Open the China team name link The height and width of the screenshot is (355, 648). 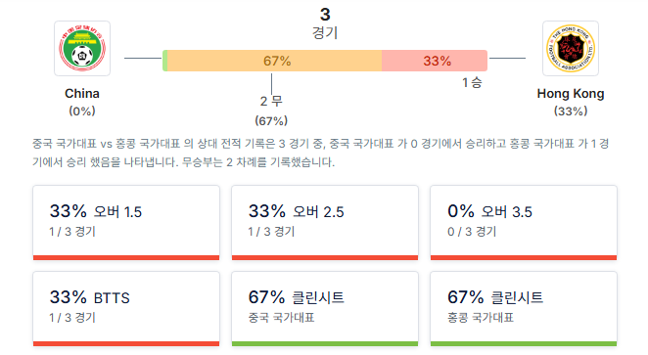[82, 94]
